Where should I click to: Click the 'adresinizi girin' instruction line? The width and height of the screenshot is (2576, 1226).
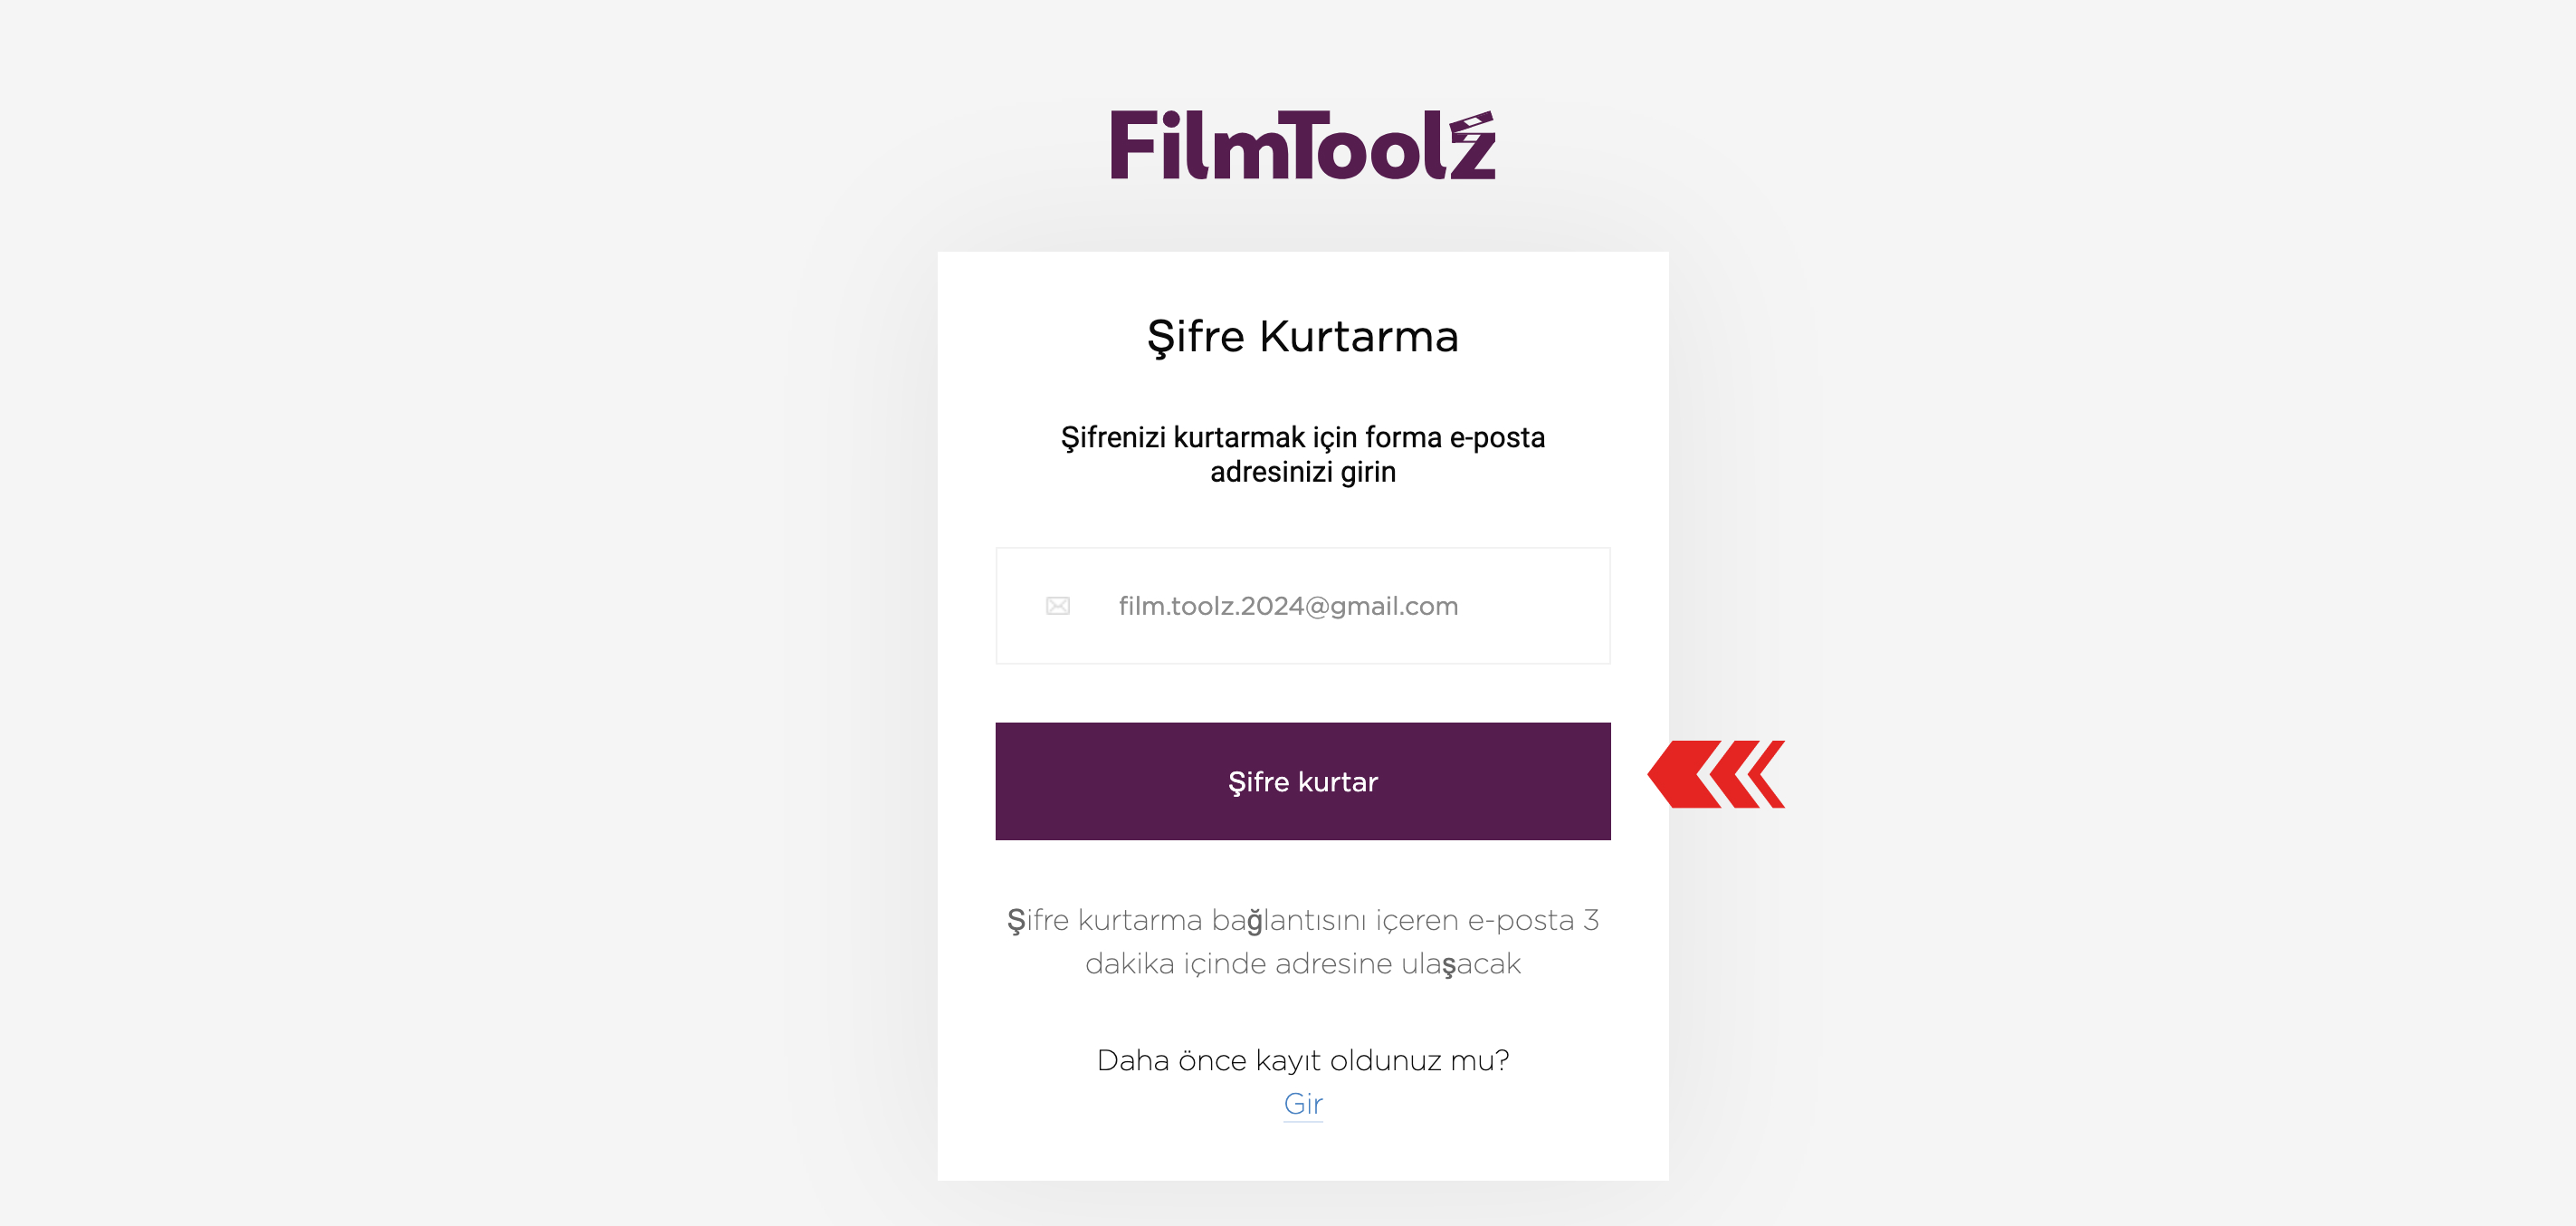click(x=1303, y=472)
